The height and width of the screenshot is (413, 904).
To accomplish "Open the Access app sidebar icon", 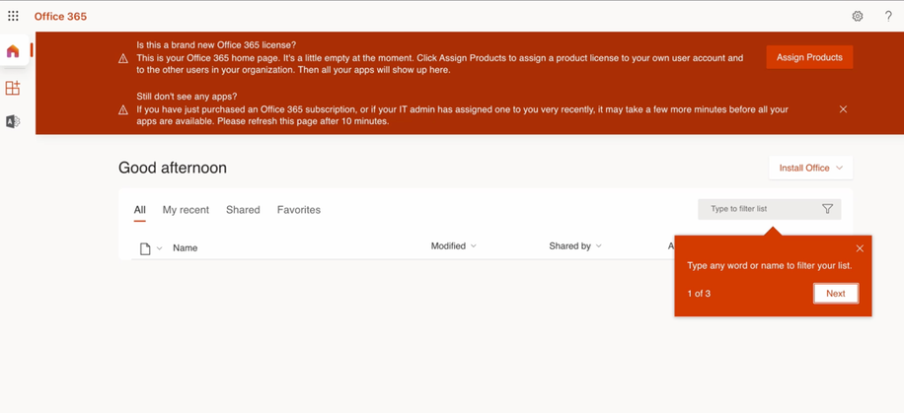I will [x=13, y=121].
